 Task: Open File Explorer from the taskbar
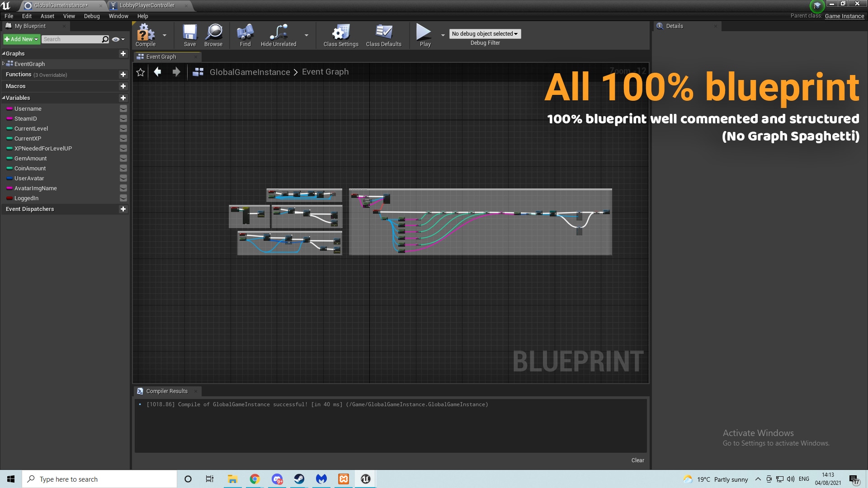pos(232,479)
